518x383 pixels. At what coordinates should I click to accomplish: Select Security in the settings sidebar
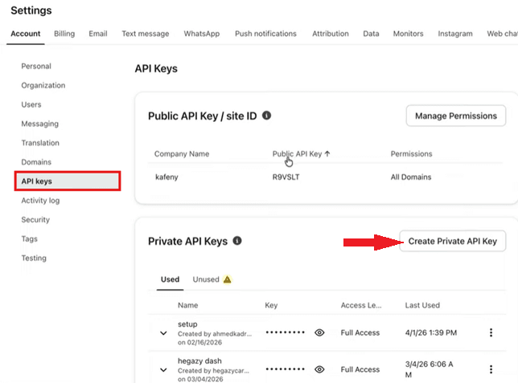tap(35, 220)
